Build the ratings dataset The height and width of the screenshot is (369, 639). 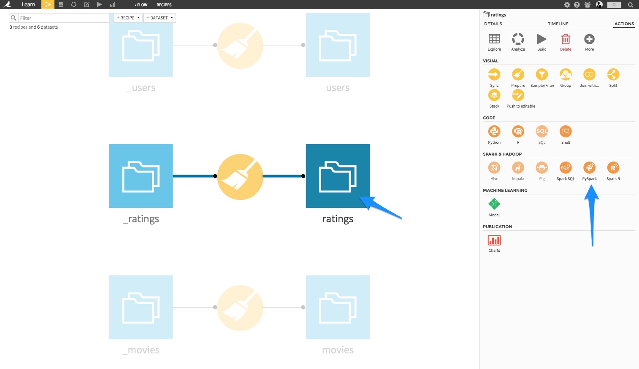(x=542, y=41)
